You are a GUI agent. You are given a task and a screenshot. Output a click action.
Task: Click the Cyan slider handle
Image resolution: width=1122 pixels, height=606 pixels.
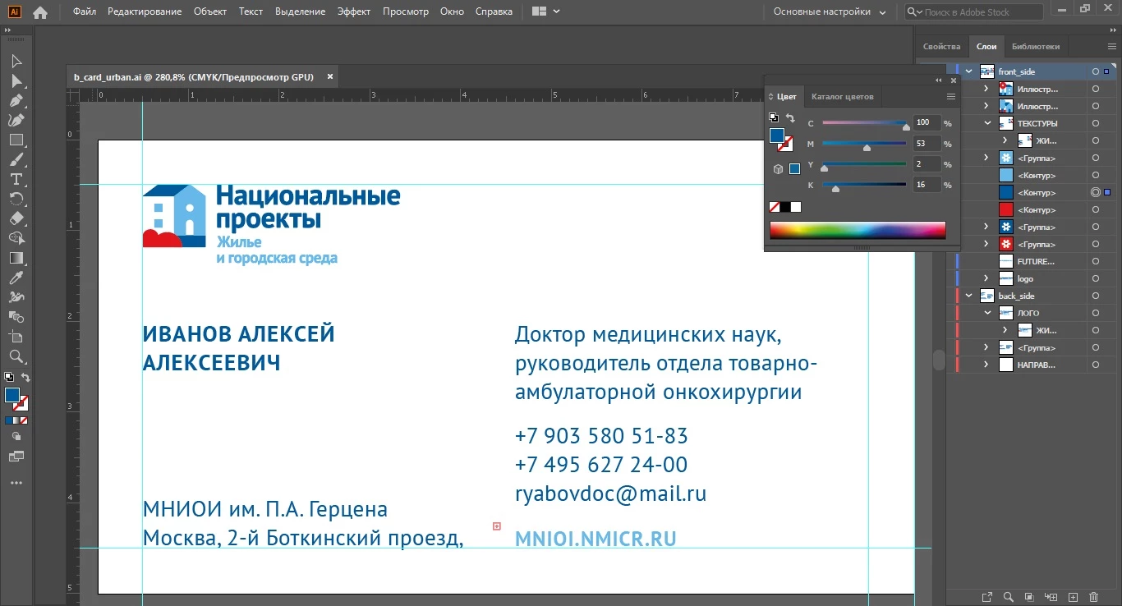point(906,127)
